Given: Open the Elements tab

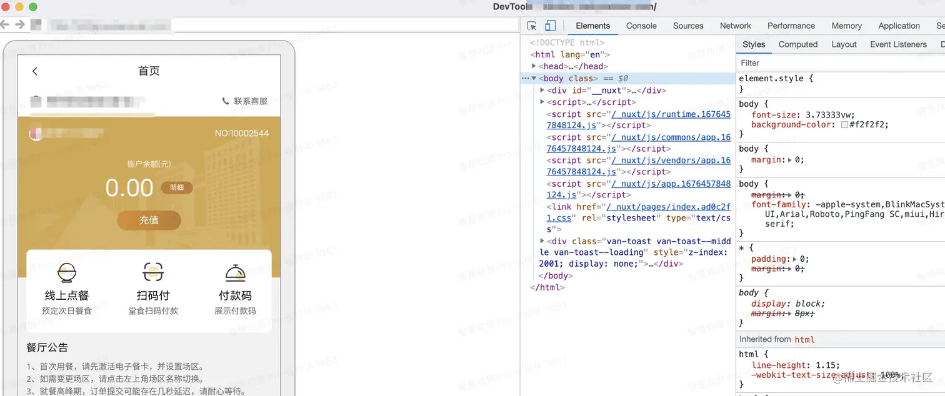Looking at the screenshot, I should pos(592,26).
